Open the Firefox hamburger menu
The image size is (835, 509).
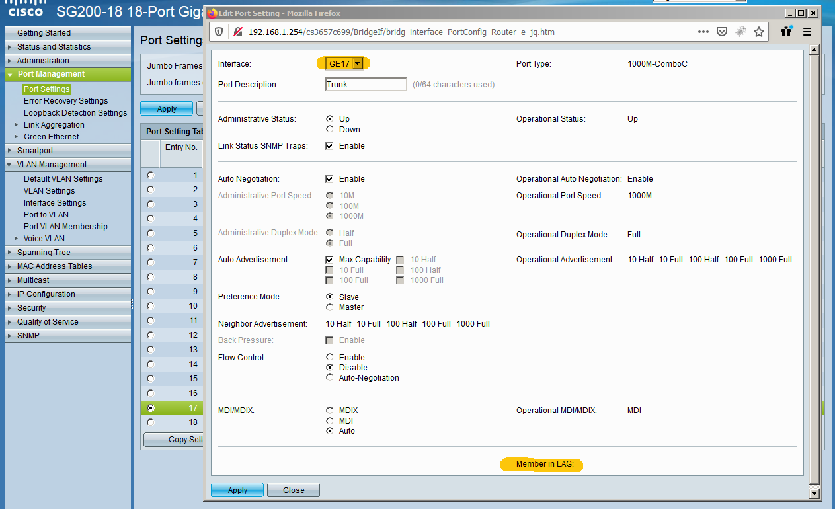(x=807, y=32)
